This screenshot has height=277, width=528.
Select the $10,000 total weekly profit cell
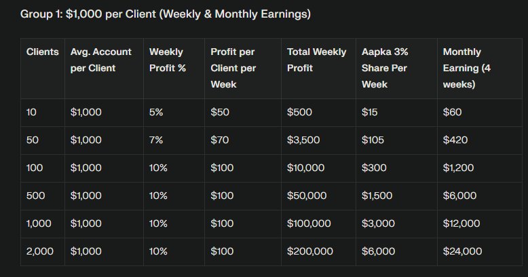(305, 168)
